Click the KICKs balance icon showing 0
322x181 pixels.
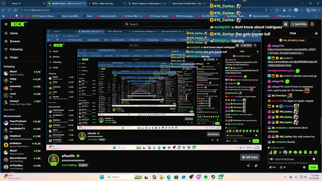[x=281, y=167]
